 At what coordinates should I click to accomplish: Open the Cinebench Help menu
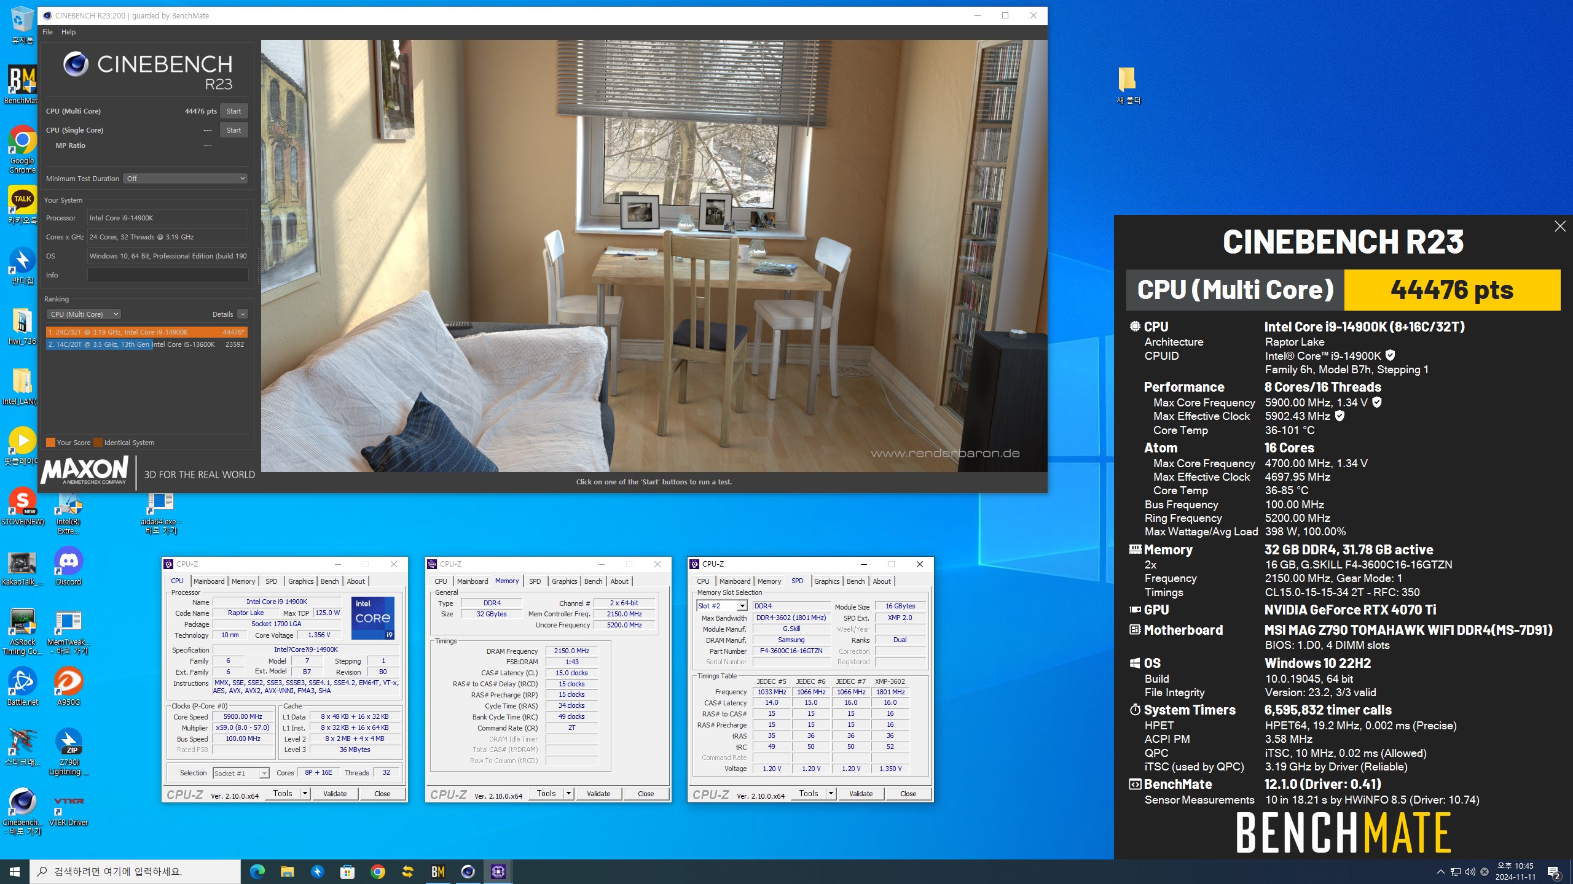click(68, 32)
